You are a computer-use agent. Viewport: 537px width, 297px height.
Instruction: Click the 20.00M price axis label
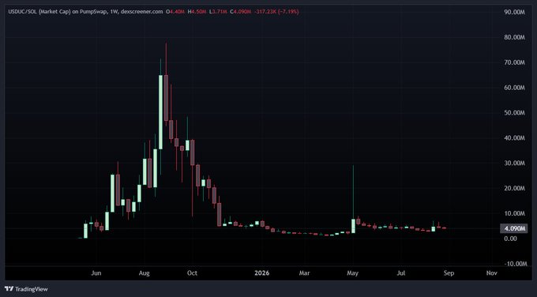point(514,188)
